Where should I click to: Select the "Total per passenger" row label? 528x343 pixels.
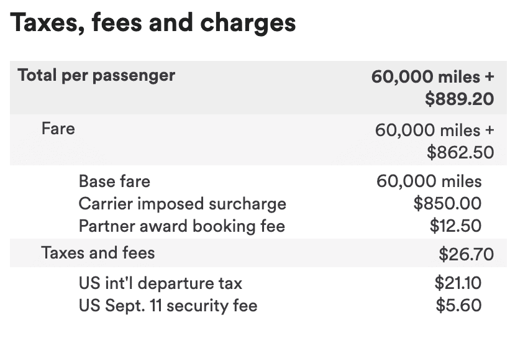point(96,76)
